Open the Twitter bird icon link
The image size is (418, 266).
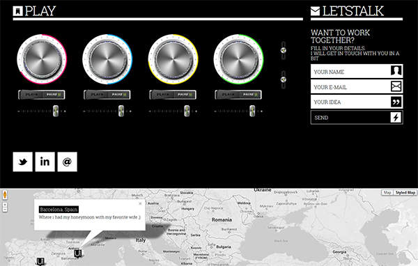pos(23,162)
